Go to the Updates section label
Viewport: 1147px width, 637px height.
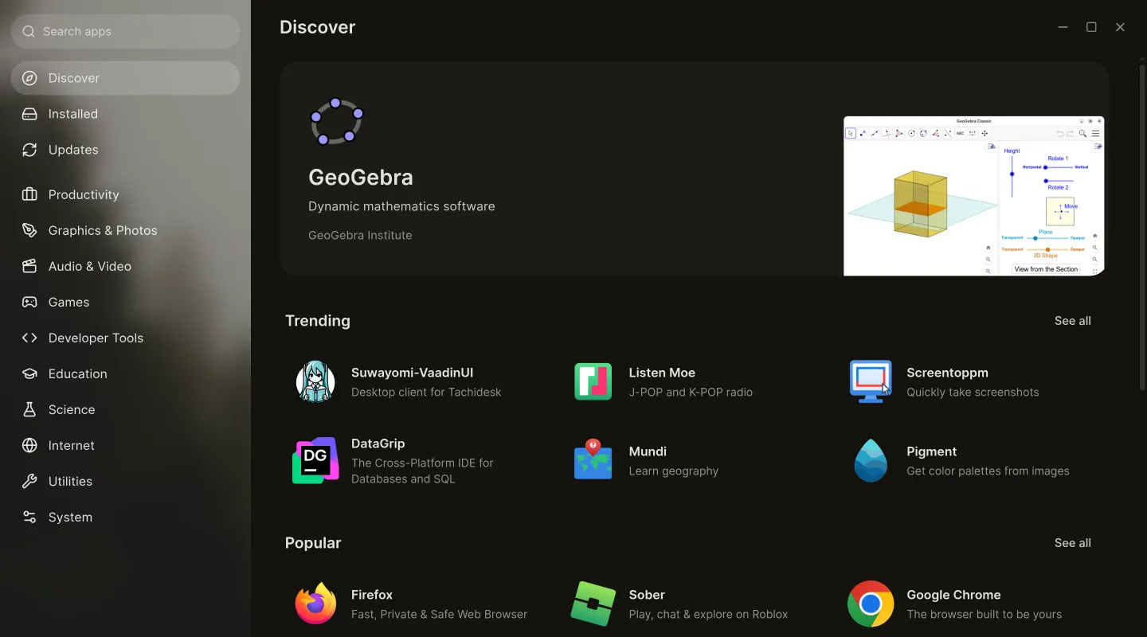point(73,150)
